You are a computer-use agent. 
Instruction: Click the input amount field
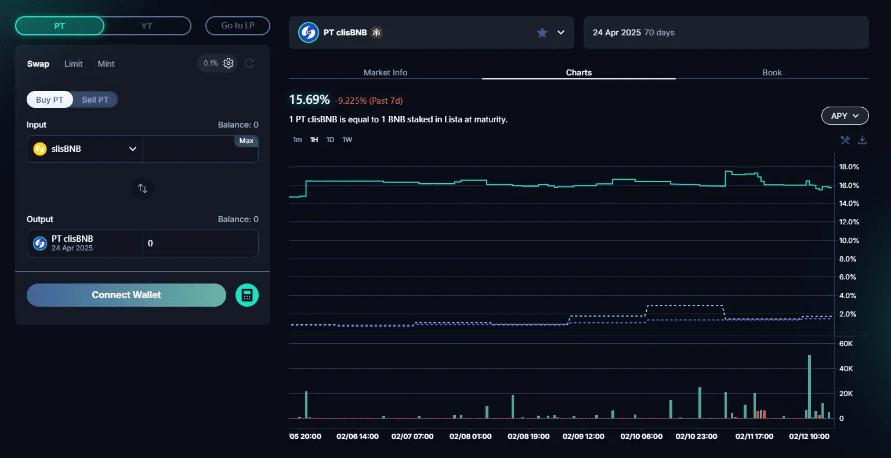(189, 152)
